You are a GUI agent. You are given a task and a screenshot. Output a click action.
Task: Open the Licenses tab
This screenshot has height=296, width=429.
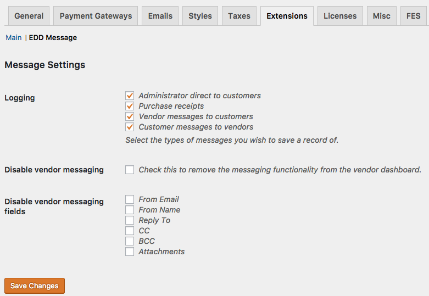point(340,16)
